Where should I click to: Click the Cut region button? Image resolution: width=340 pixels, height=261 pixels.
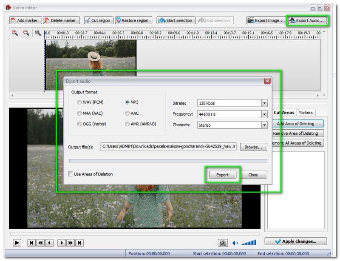click(x=99, y=20)
